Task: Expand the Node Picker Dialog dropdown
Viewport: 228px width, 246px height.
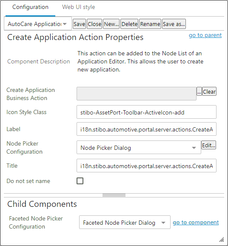Action: tap(139, 147)
